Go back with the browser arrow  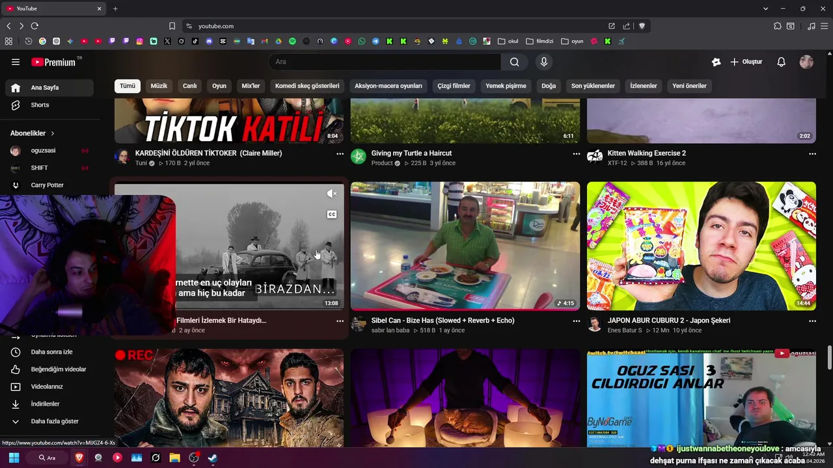click(8, 26)
